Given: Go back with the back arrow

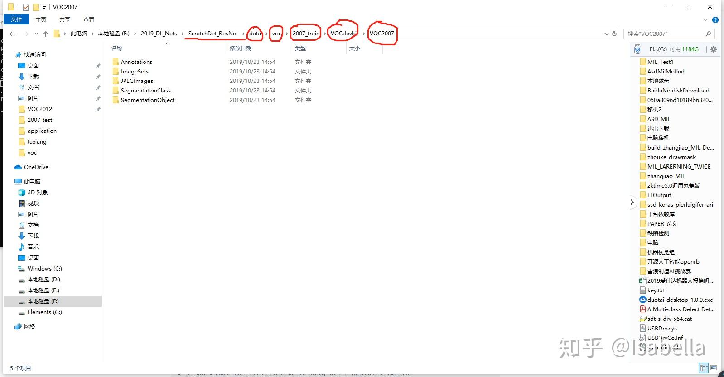Looking at the screenshot, I should (13, 34).
